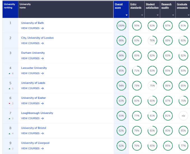Open Durham University link
This screenshot has width=190, height=154.
pyautogui.click(x=33, y=53)
